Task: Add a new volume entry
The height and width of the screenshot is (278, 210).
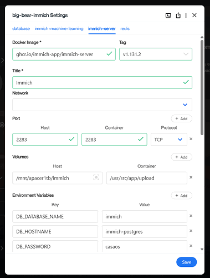Action: tap(182, 157)
